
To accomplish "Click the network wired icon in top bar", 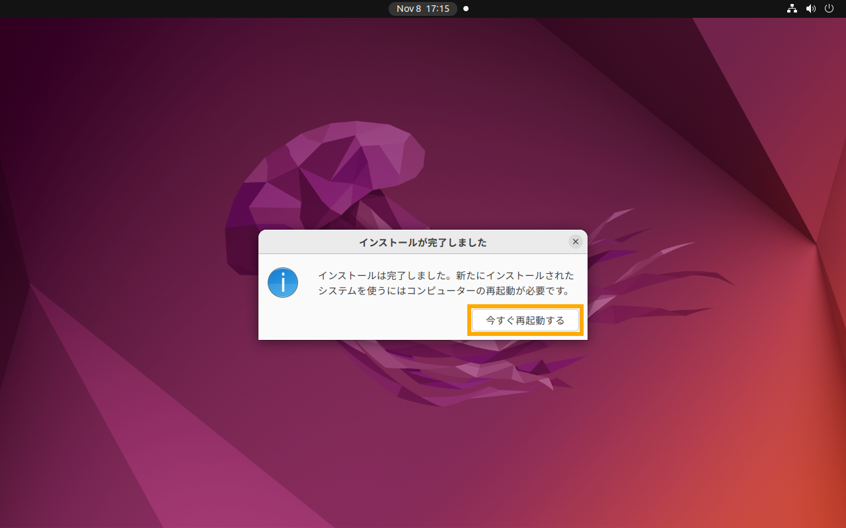I will point(792,9).
